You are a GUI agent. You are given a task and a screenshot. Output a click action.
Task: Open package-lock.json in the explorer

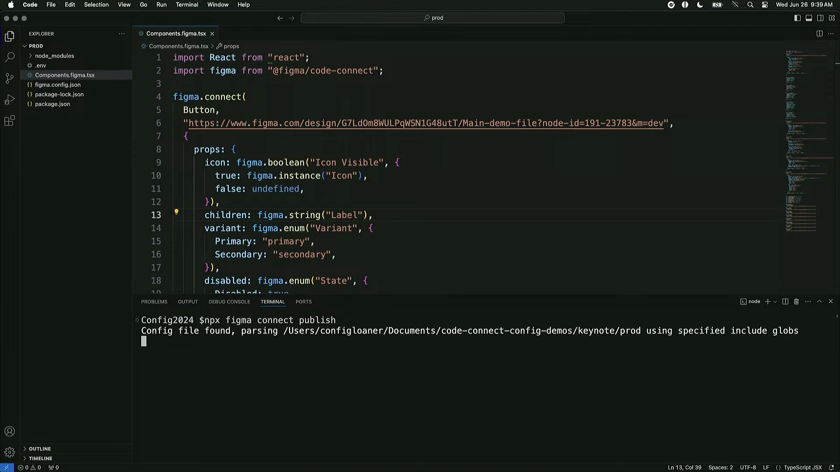pos(76,94)
